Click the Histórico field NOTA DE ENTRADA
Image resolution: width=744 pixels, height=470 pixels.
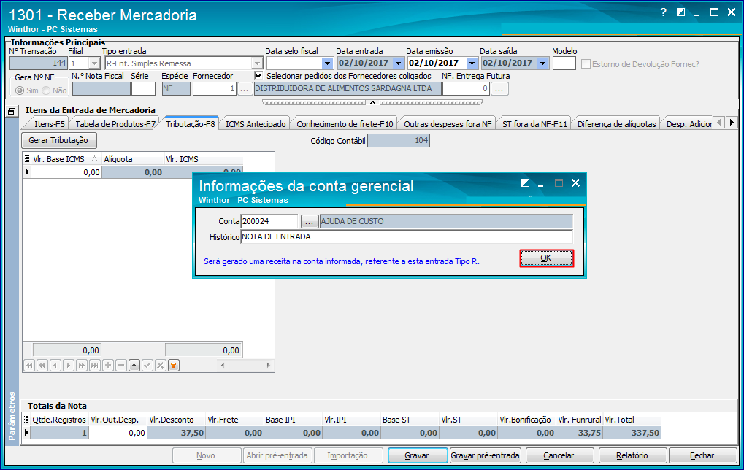407,236
